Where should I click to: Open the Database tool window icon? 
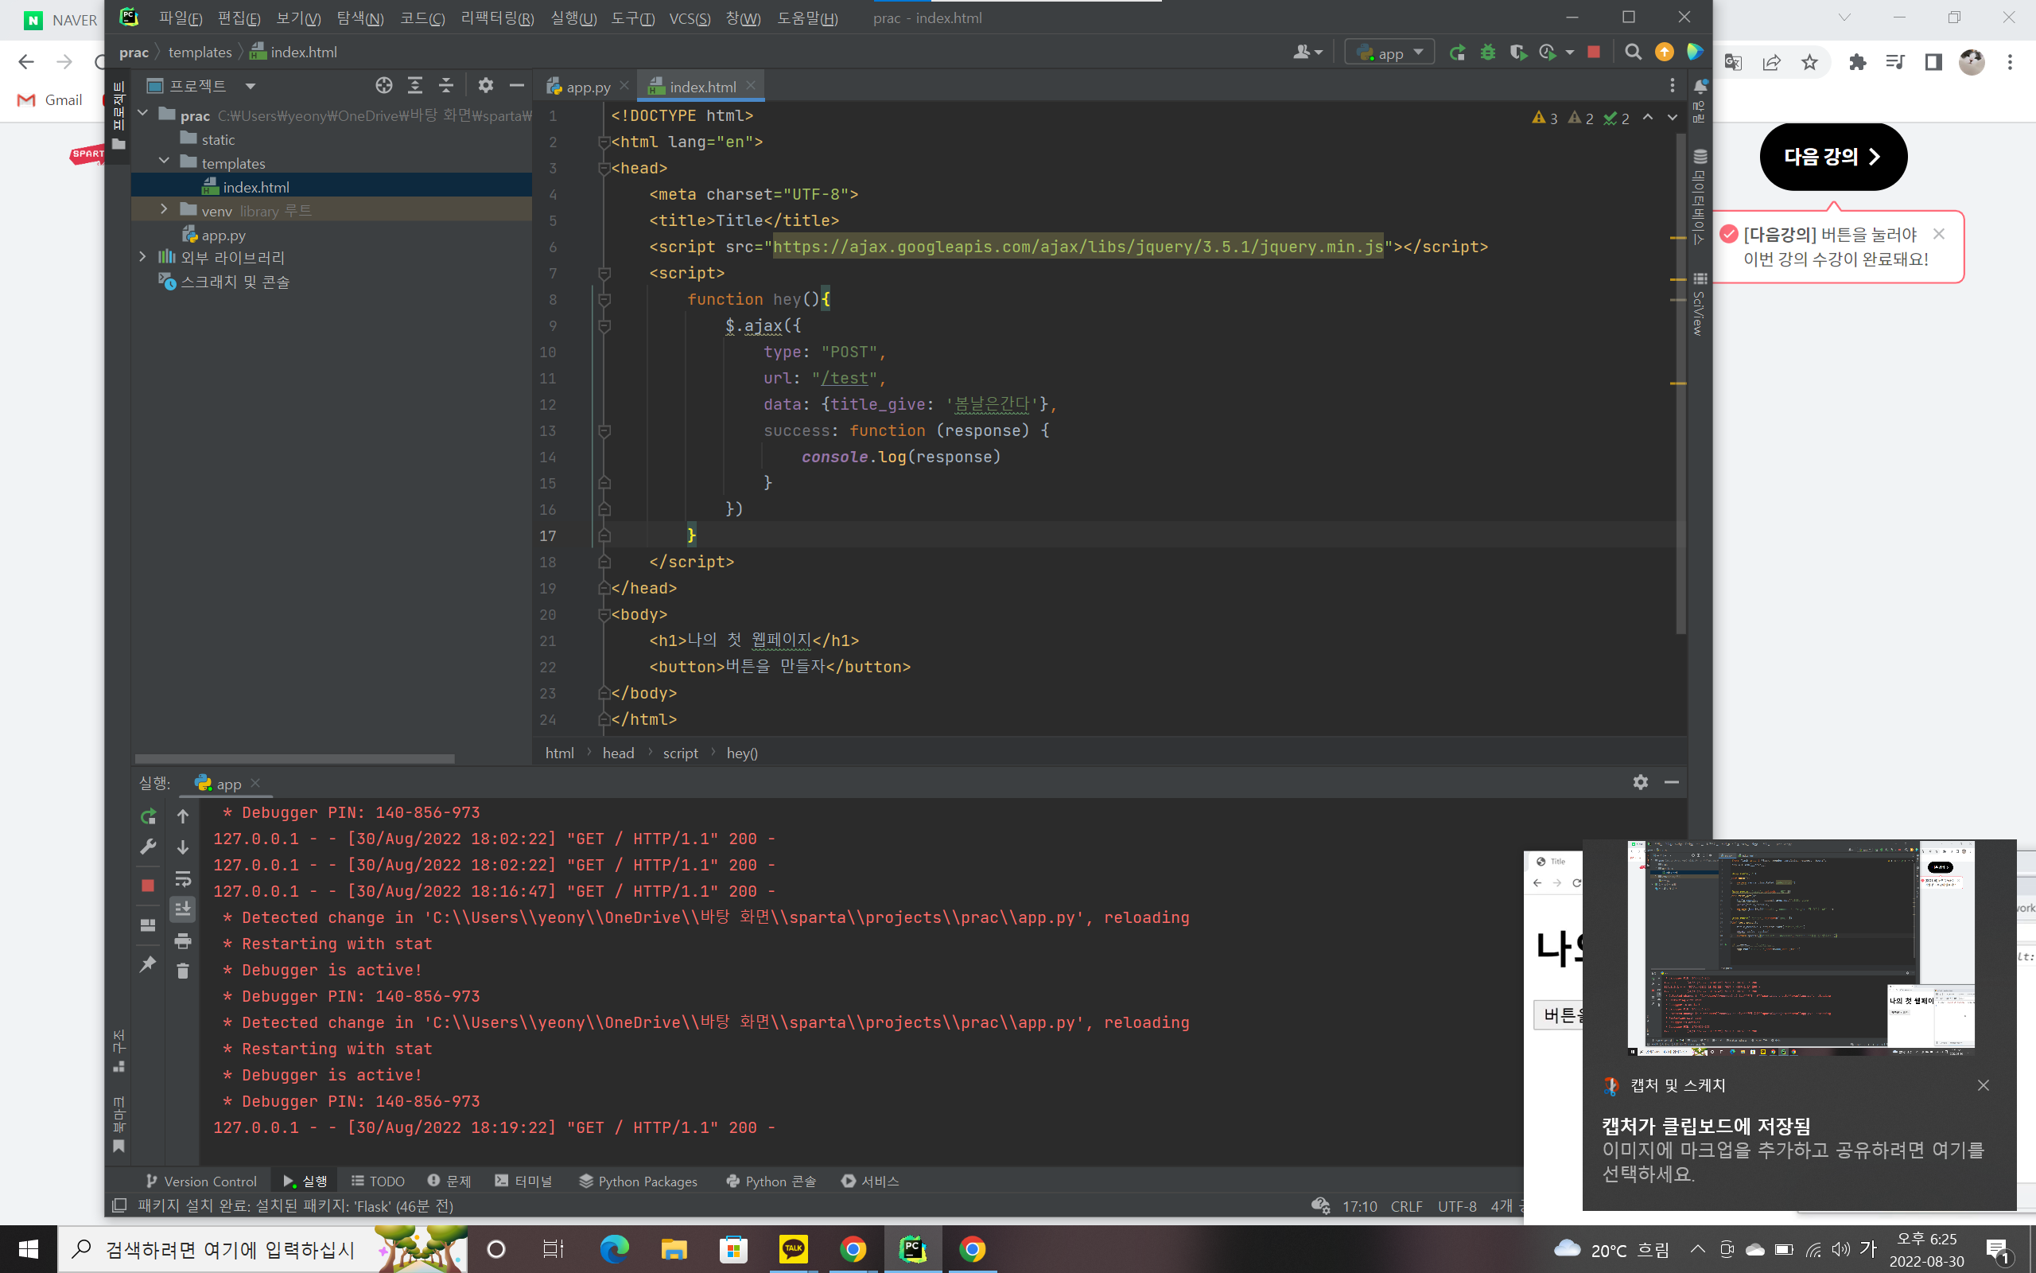click(x=1700, y=156)
